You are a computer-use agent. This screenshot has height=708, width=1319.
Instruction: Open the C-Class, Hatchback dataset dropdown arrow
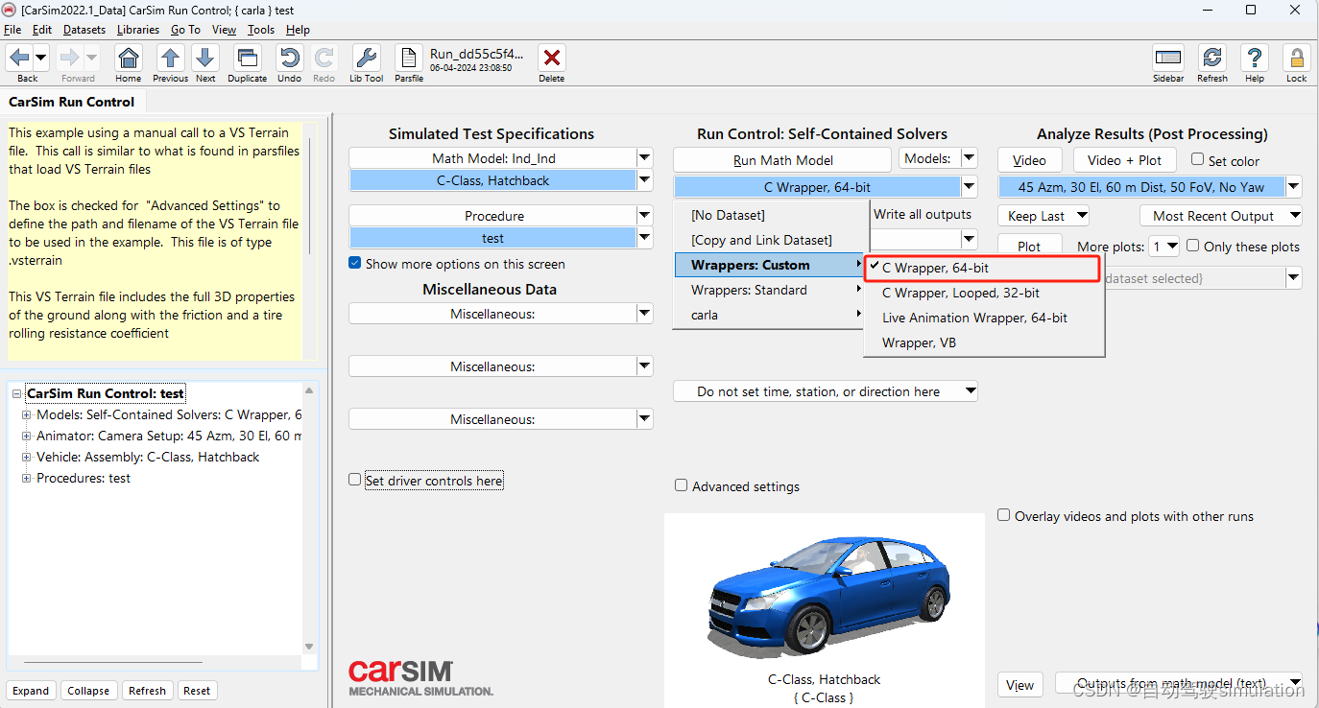click(x=644, y=180)
